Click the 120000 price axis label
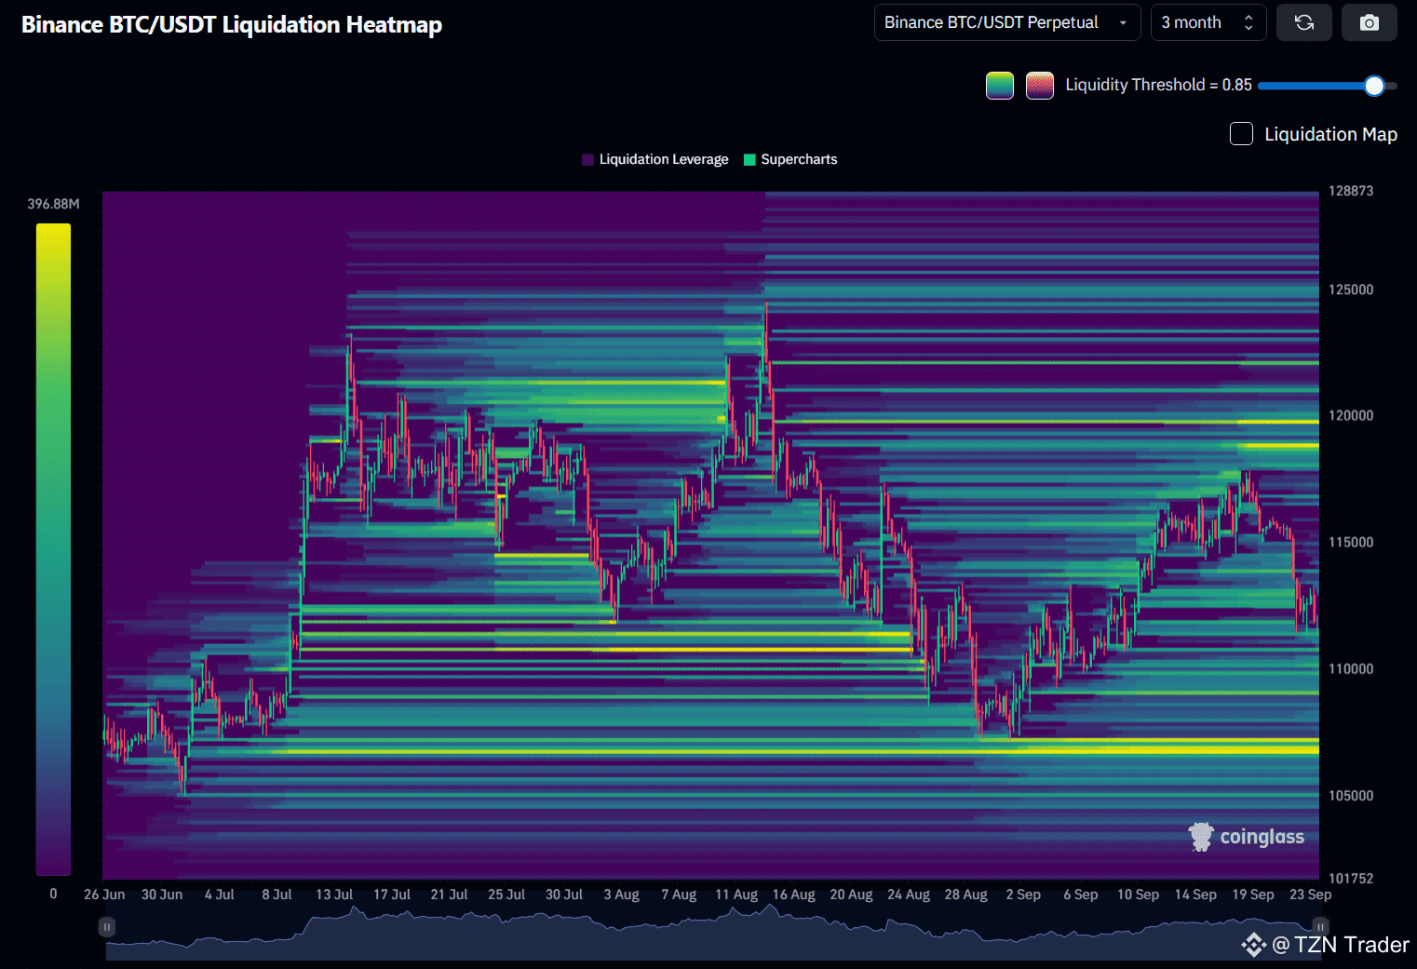Screen dimensions: 1417x969 (x=1351, y=415)
